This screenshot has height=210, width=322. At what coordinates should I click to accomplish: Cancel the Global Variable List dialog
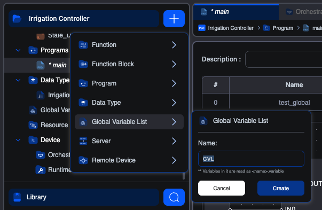click(222, 188)
